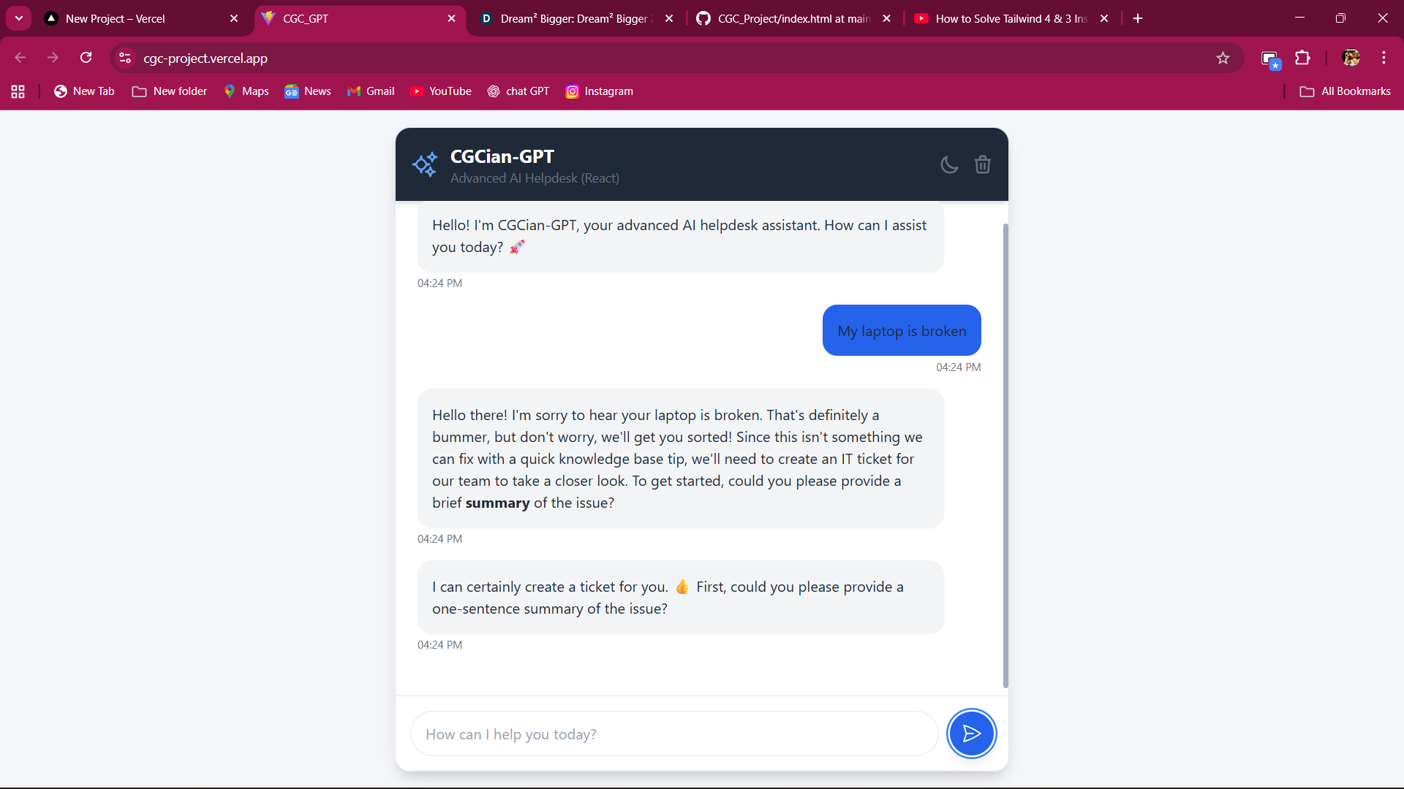This screenshot has width=1404, height=789.
Task: View site information icon in address bar
Action: (125, 58)
